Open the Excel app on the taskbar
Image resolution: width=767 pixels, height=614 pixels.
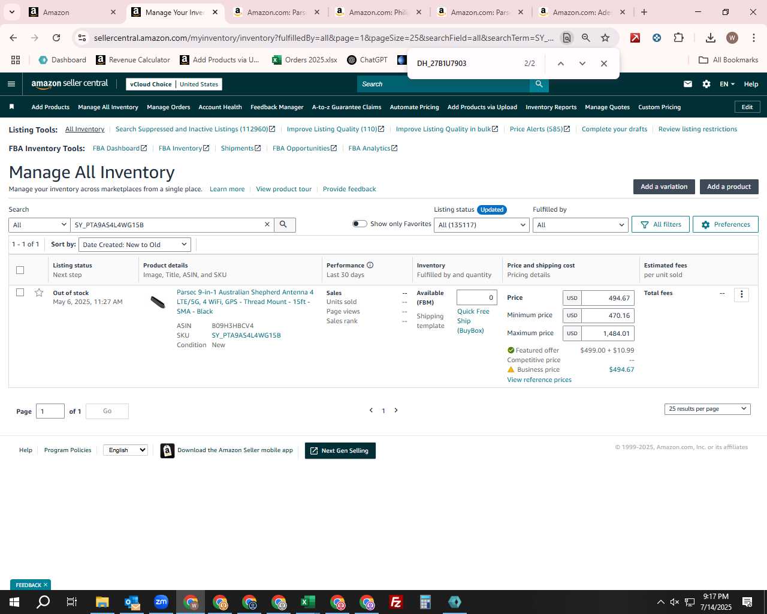tap(307, 602)
